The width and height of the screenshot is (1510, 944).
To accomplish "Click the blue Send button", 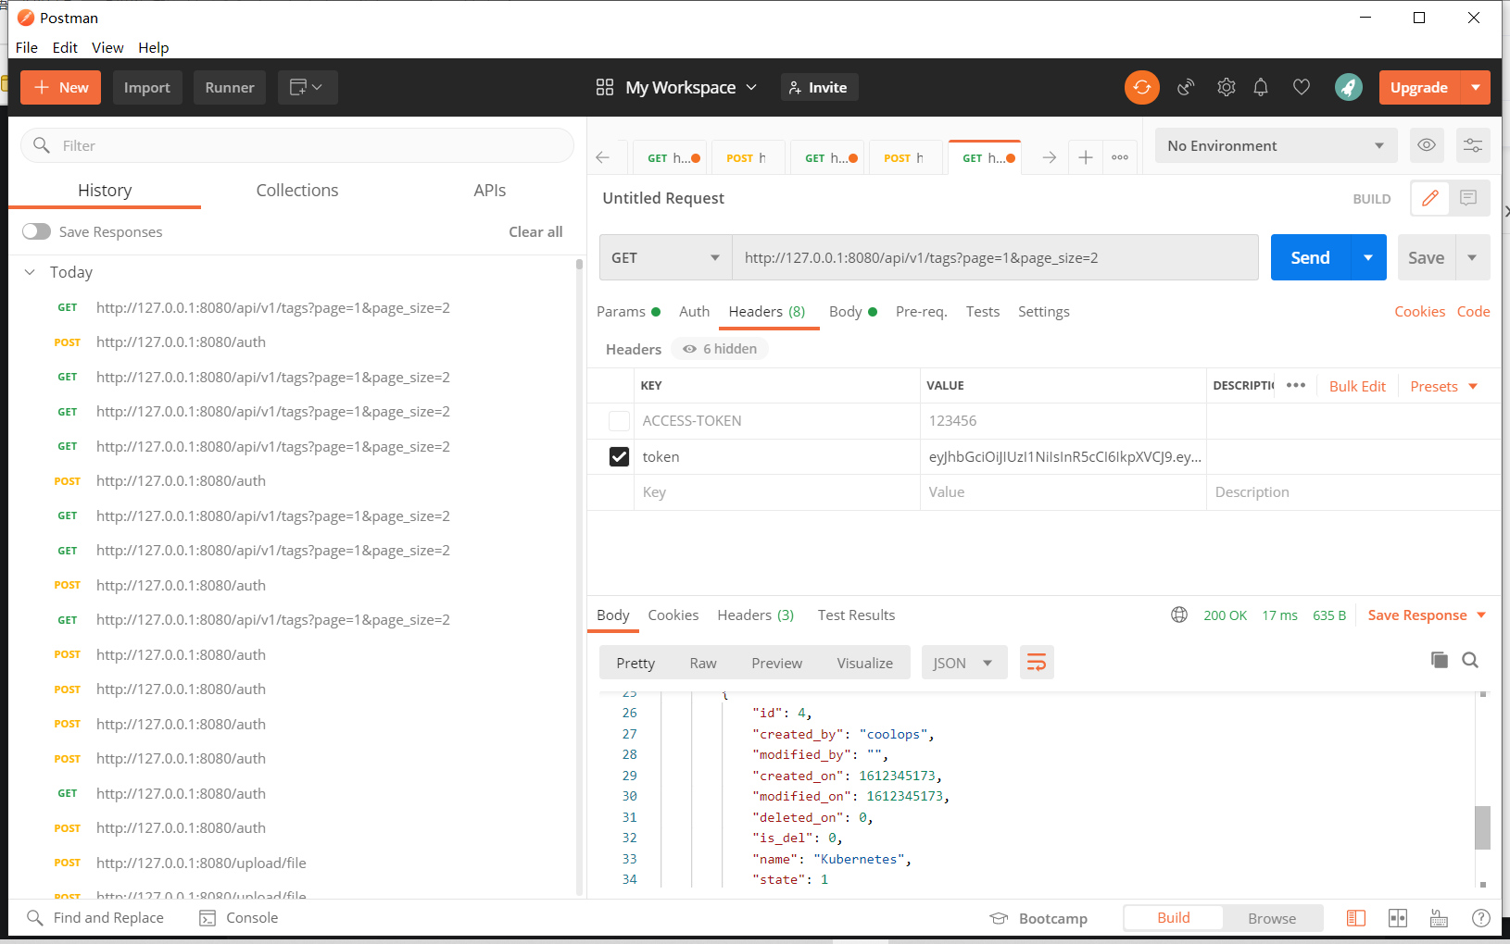I will (1310, 257).
